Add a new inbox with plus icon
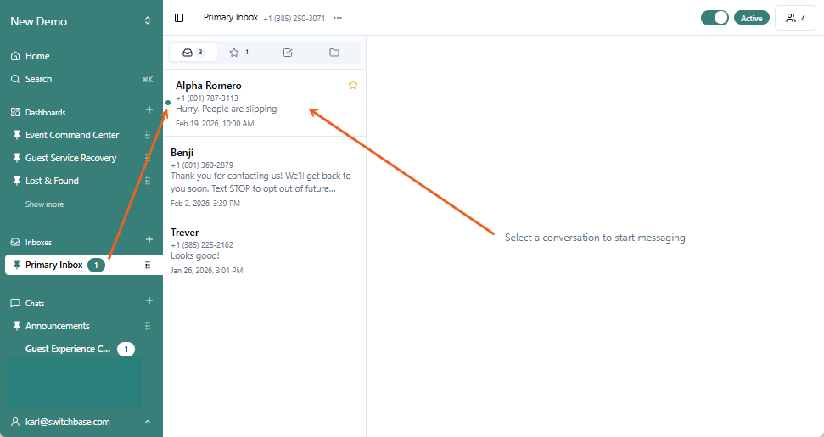The height and width of the screenshot is (437, 824). [x=149, y=240]
